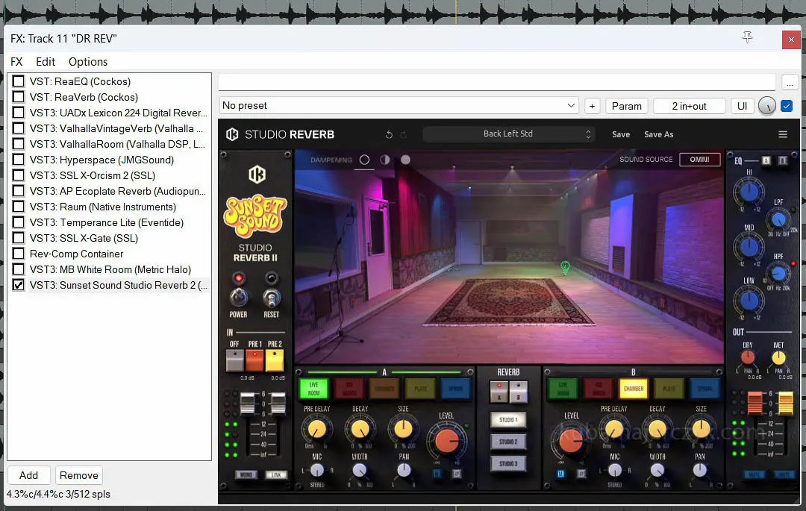Enable the ReaEQ plugin checkbox
806x511 pixels.
pos(19,81)
